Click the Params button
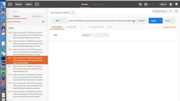This screenshot has width=180, height=101. [x=141, y=20]
